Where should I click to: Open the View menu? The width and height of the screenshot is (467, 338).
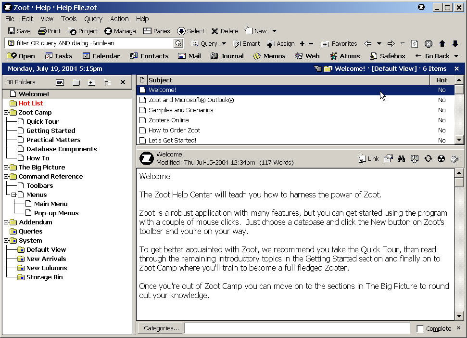(47, 19)
